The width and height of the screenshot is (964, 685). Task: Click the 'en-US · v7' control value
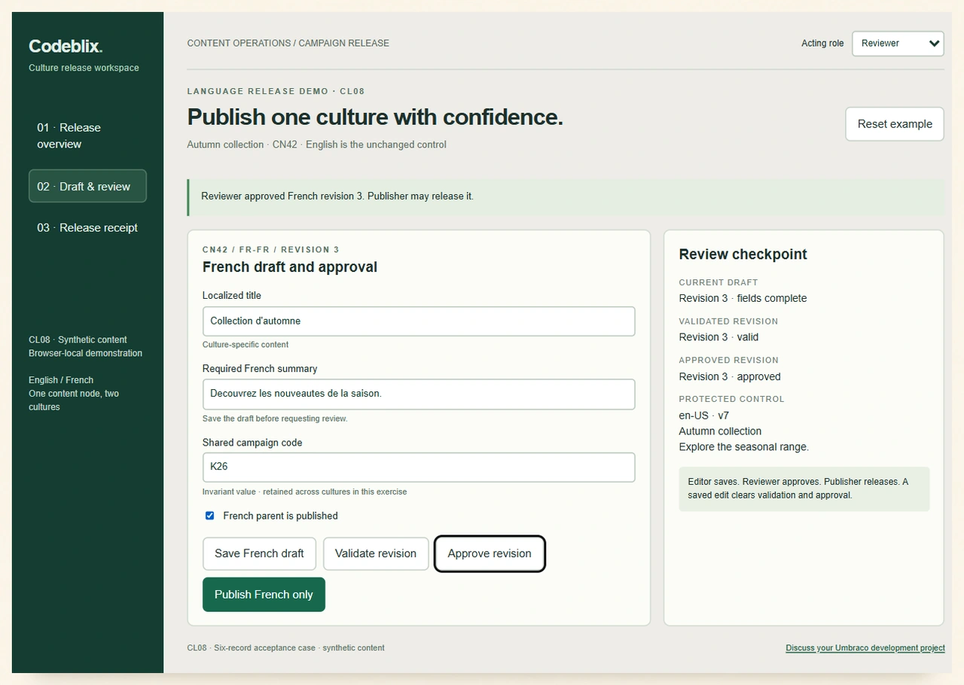point(703,416)
